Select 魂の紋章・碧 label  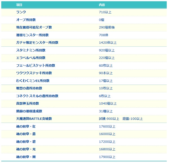click(26, 142)
